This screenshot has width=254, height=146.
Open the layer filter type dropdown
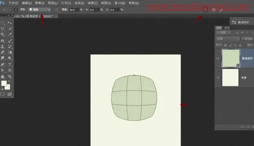tap(223, 33)
